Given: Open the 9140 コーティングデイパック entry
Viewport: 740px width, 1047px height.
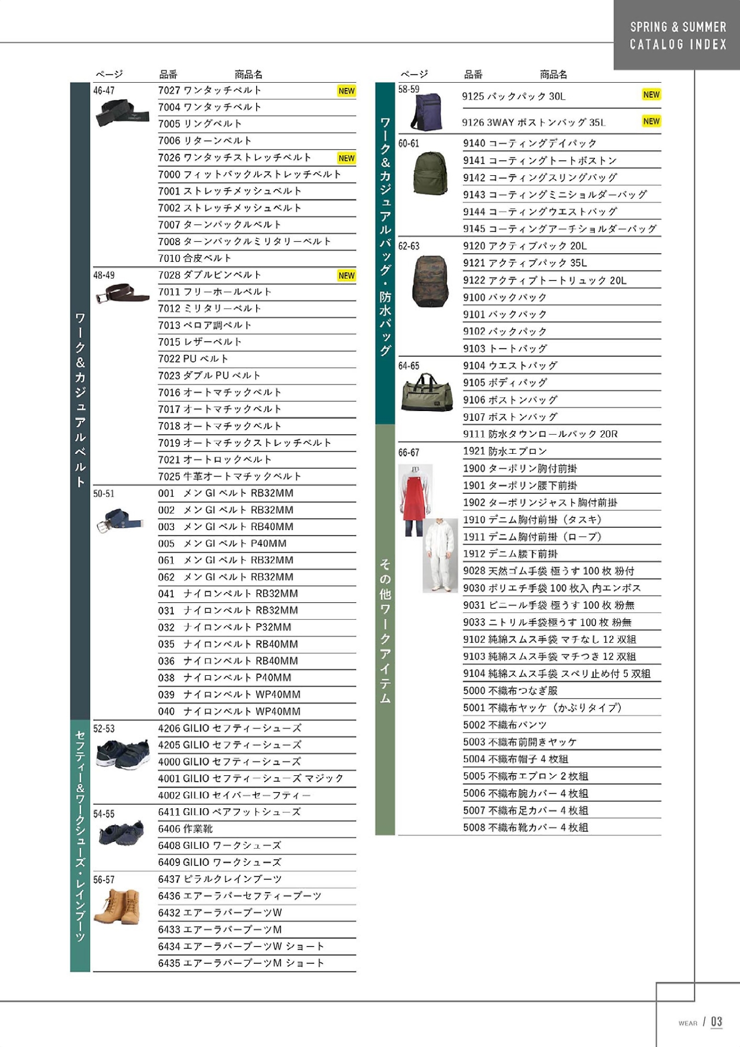Looking at the screenshot, I should click(x=530, y=143).
